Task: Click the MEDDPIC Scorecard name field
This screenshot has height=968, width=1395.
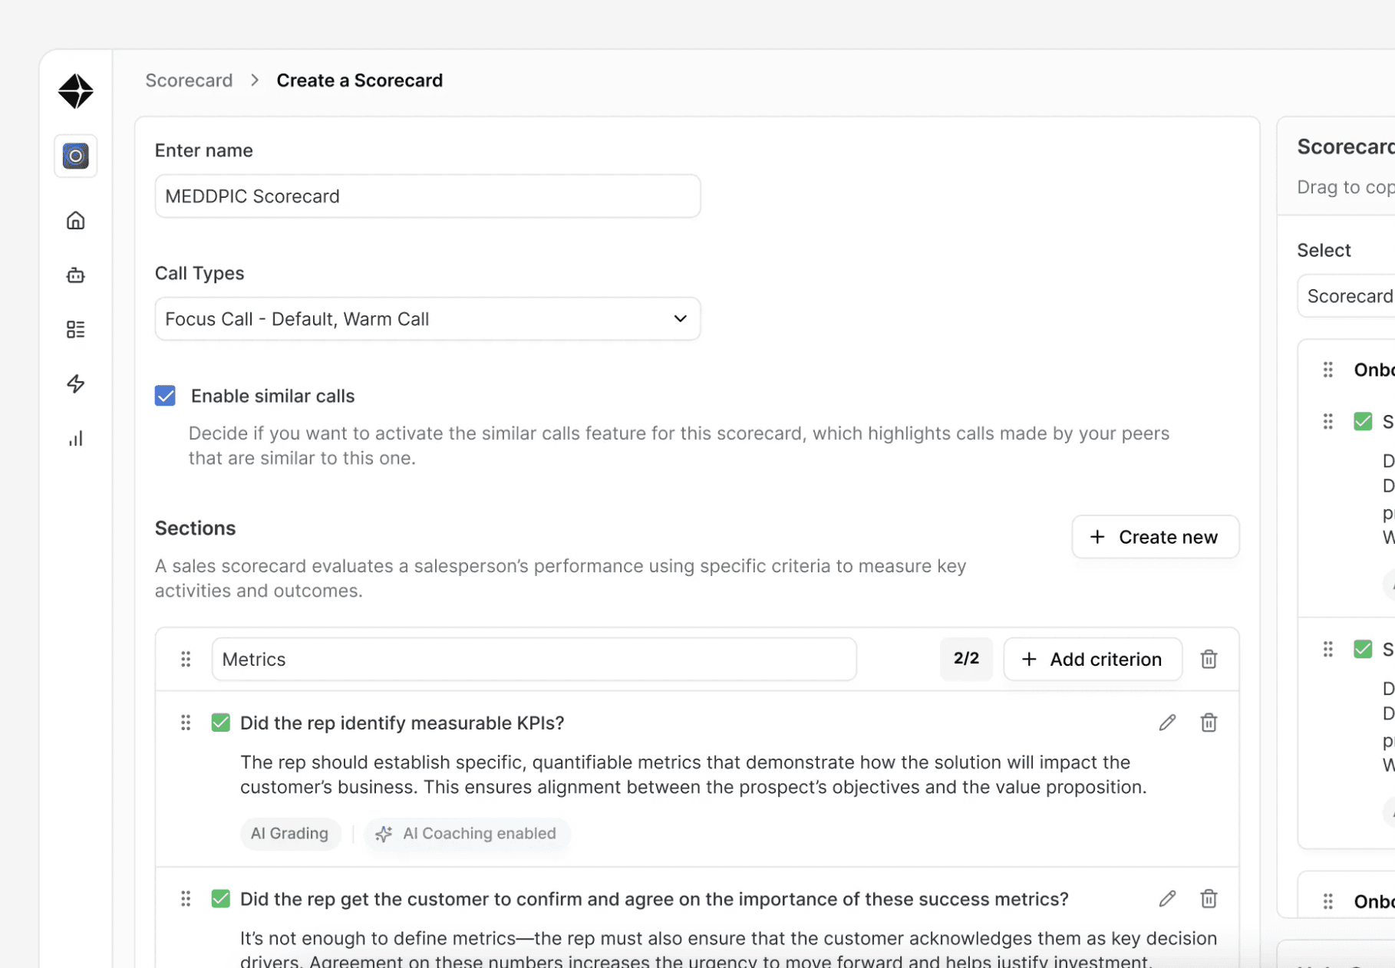Action: coord(427,196)
